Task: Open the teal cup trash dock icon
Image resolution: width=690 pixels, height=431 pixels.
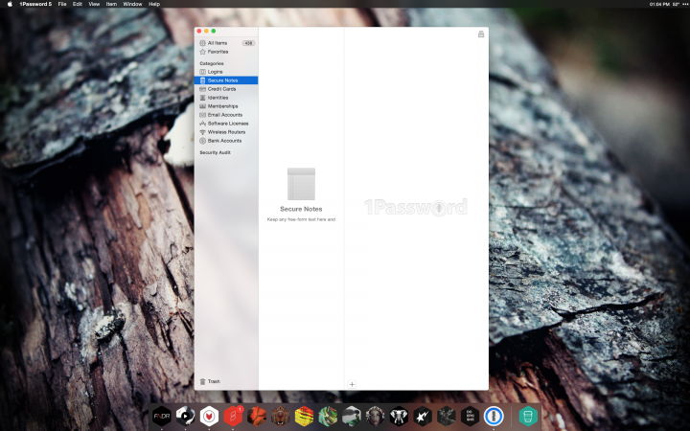Action: [x=528, y=416]
